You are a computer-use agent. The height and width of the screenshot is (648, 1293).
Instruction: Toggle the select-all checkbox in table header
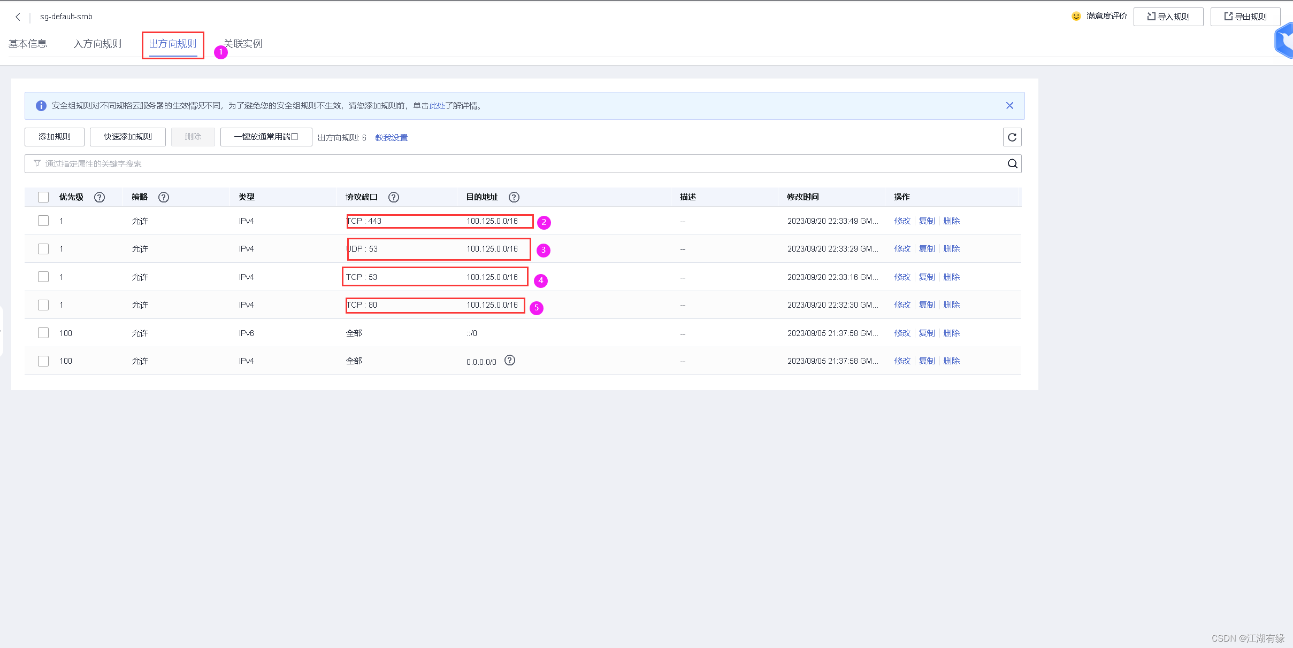[x=43, y=197]
